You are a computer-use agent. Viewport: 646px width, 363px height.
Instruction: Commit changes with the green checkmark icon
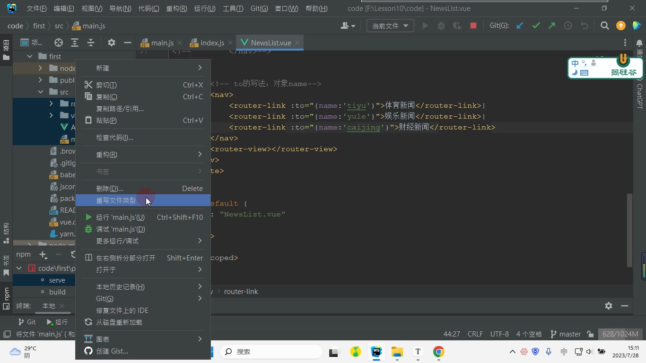click(536, 26)
